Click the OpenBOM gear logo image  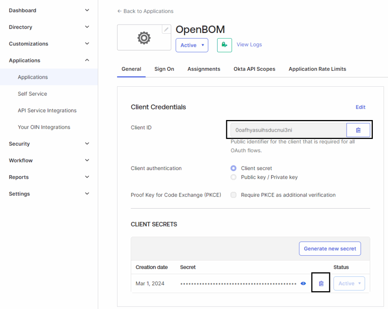point(144,38)
